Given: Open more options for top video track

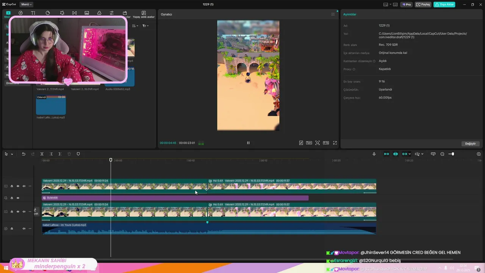Looking at the screenshot, I should pos(30,186).
